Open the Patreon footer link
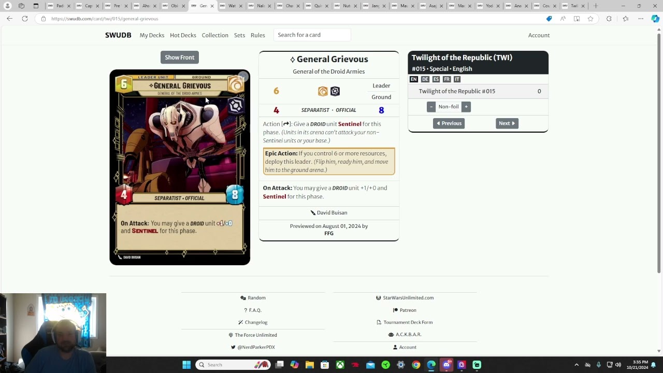 tap(405, 310)
